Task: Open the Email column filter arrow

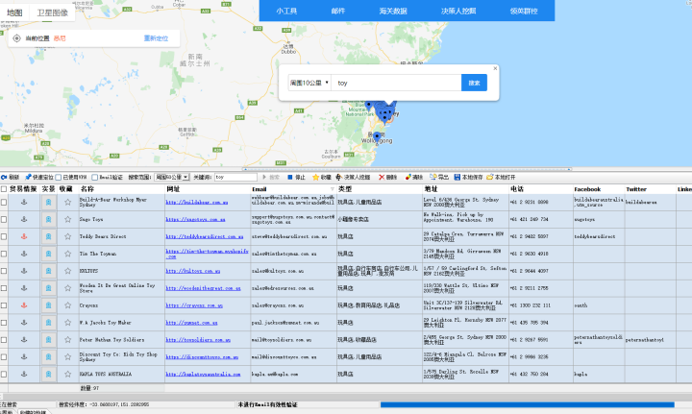Action: coord(333,189)
